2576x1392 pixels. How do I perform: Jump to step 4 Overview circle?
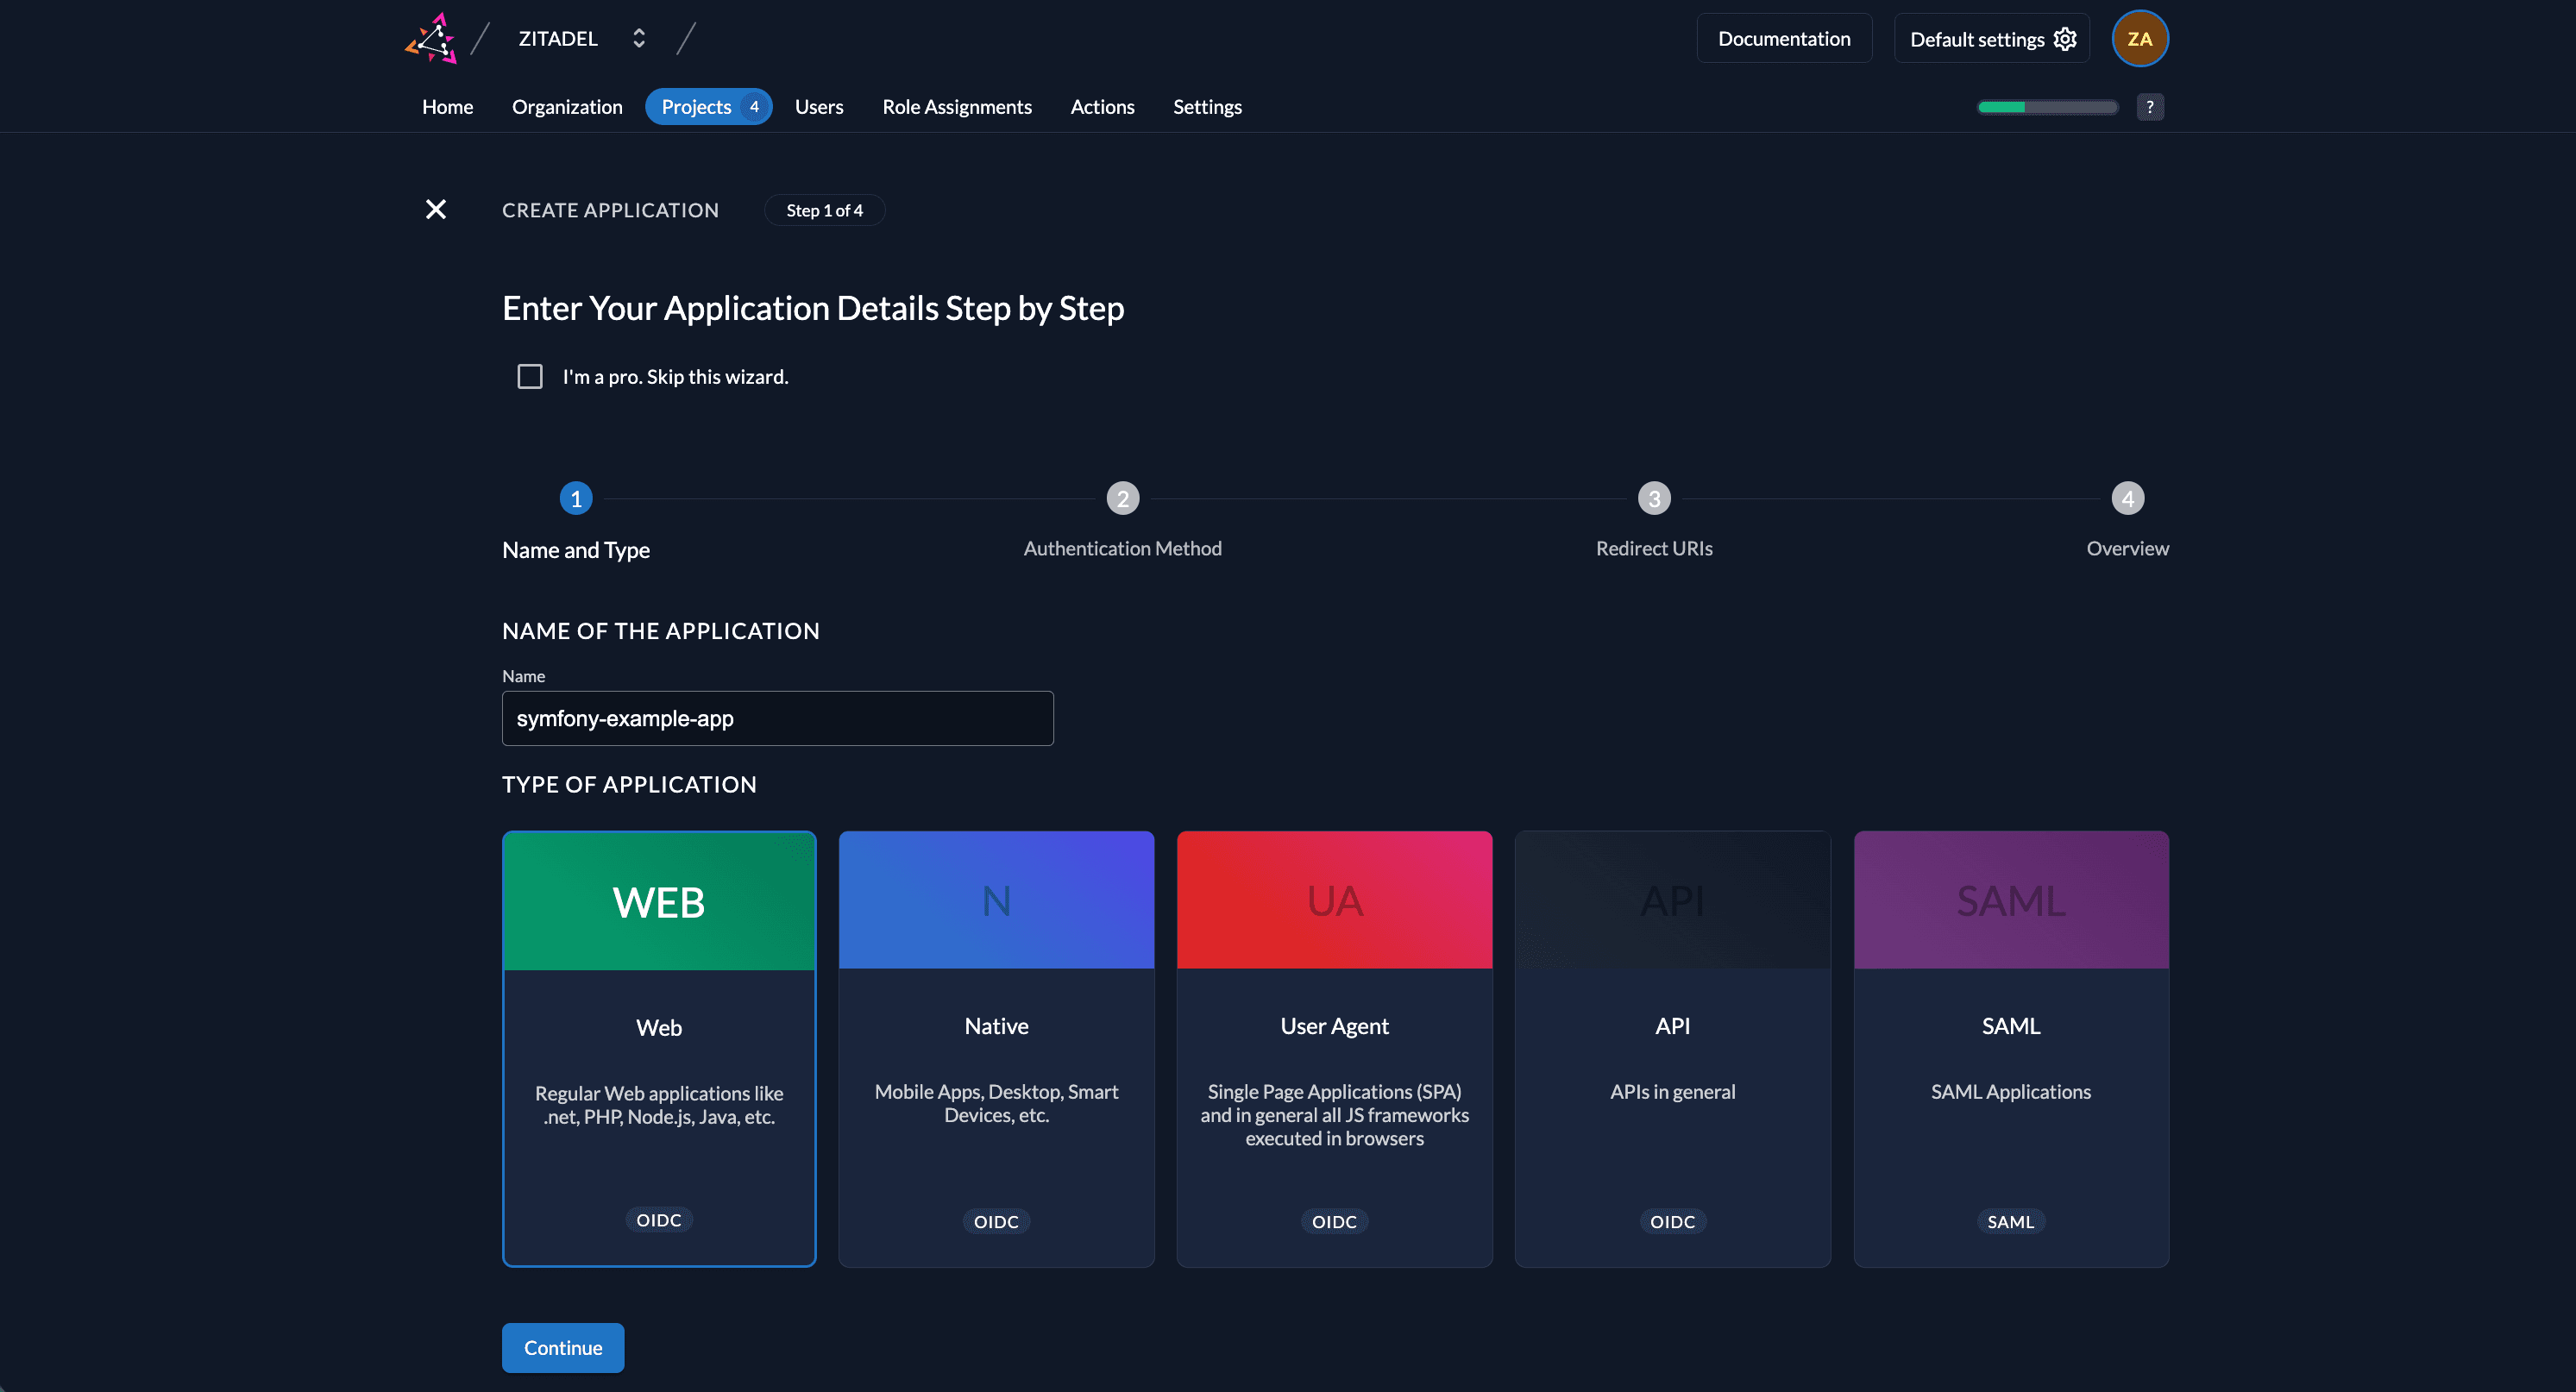click(x=2127, y=497)
